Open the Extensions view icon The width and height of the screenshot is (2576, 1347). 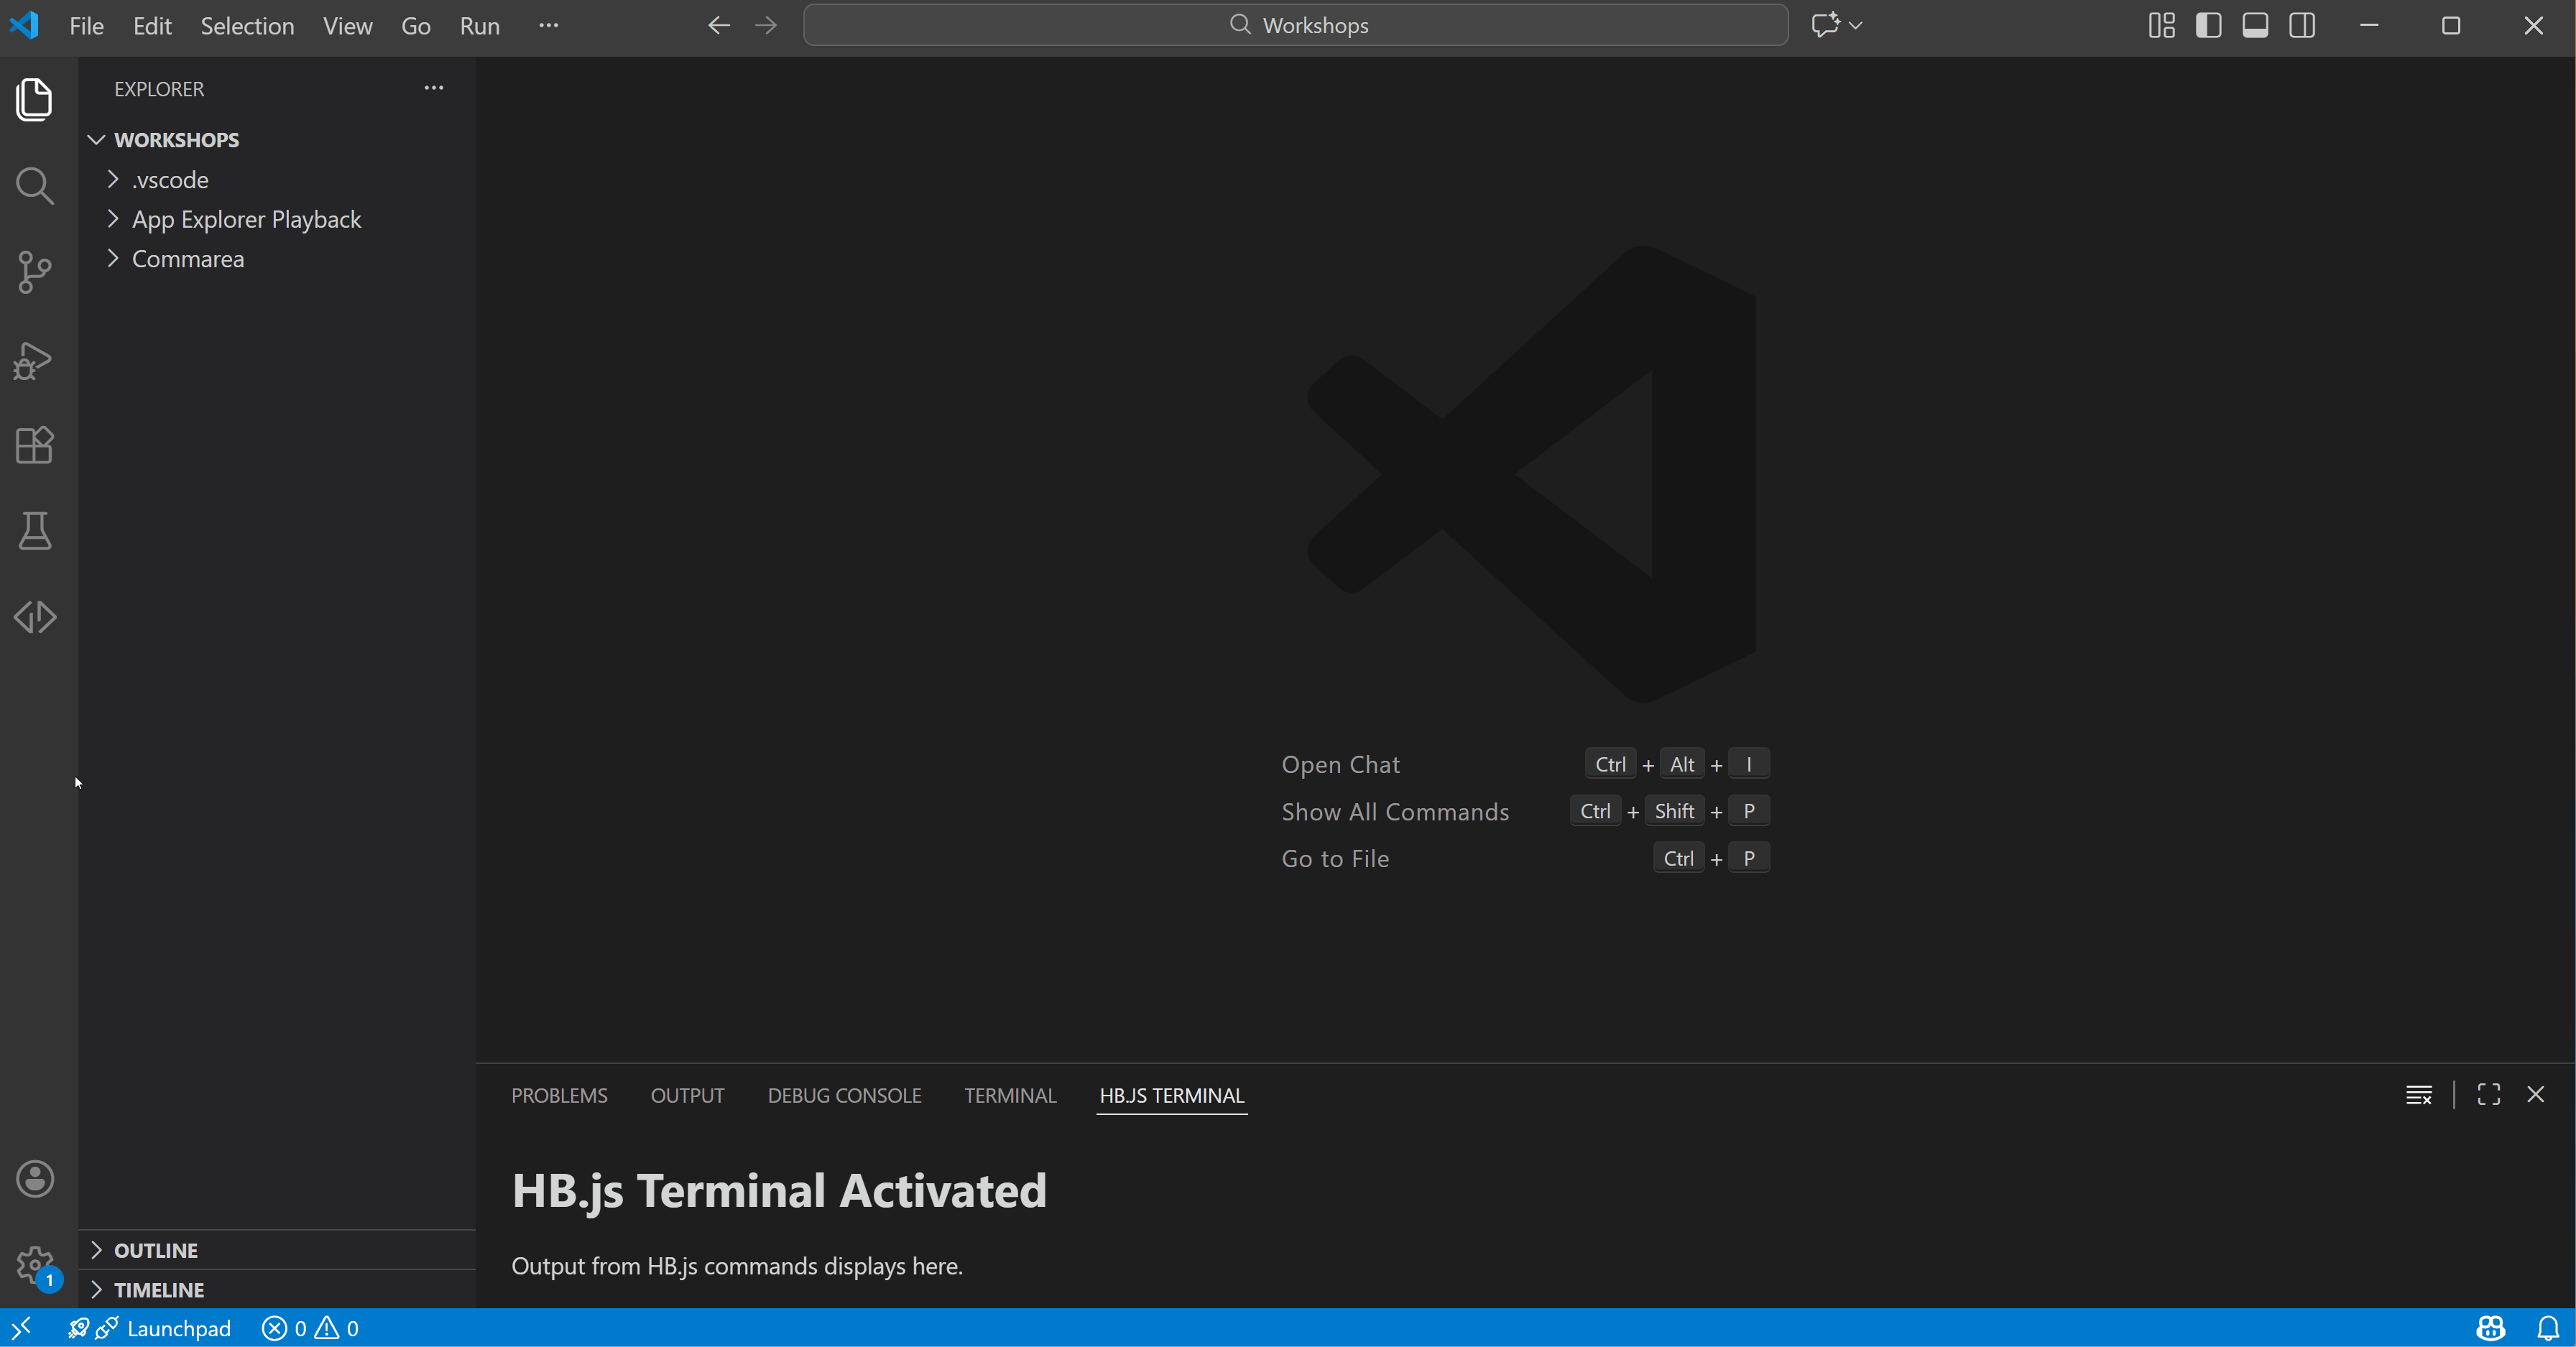34,446
